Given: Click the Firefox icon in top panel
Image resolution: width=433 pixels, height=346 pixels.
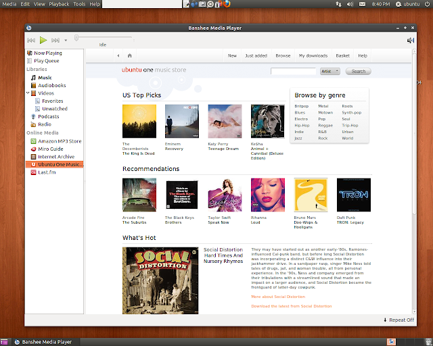Looking at the screenshot, I should point(227,4).
